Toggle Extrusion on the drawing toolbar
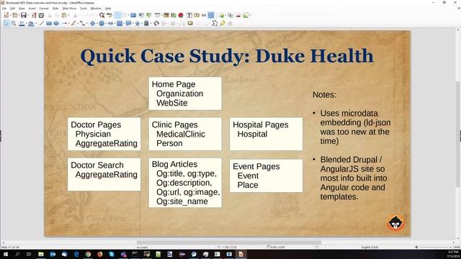 pos(230,23)
